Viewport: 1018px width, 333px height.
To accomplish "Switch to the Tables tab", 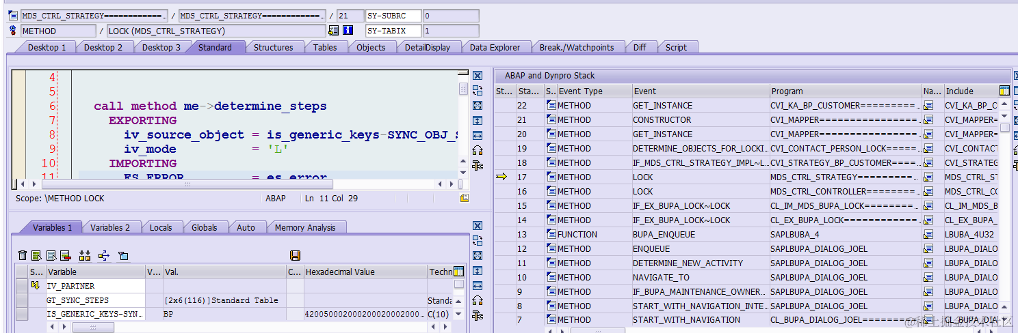I will pos(325,47).
